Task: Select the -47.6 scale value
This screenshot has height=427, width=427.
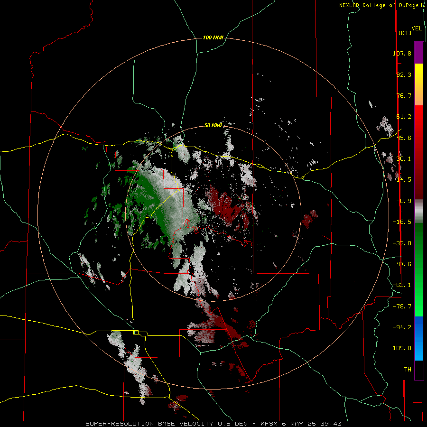Action: point(402,264)
